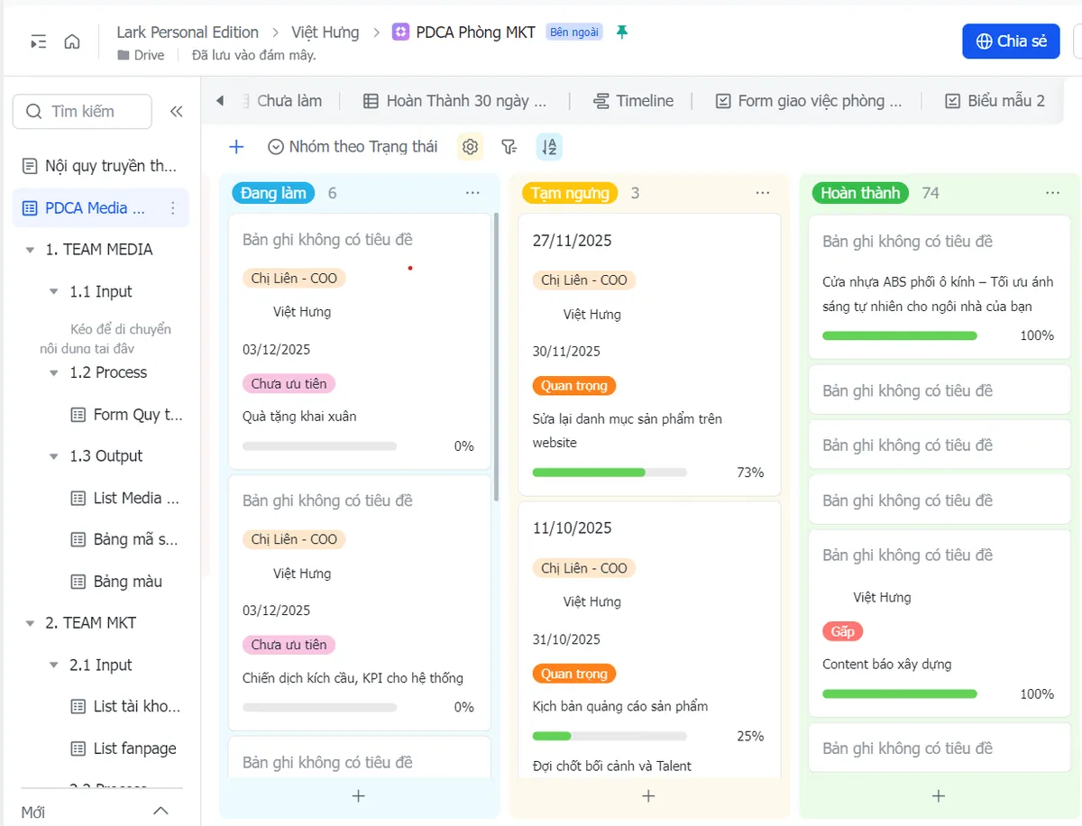Open Nhóm theo Trạng thái grouping dropdown
Screen dimensions: 1082x826
[353, 147]
